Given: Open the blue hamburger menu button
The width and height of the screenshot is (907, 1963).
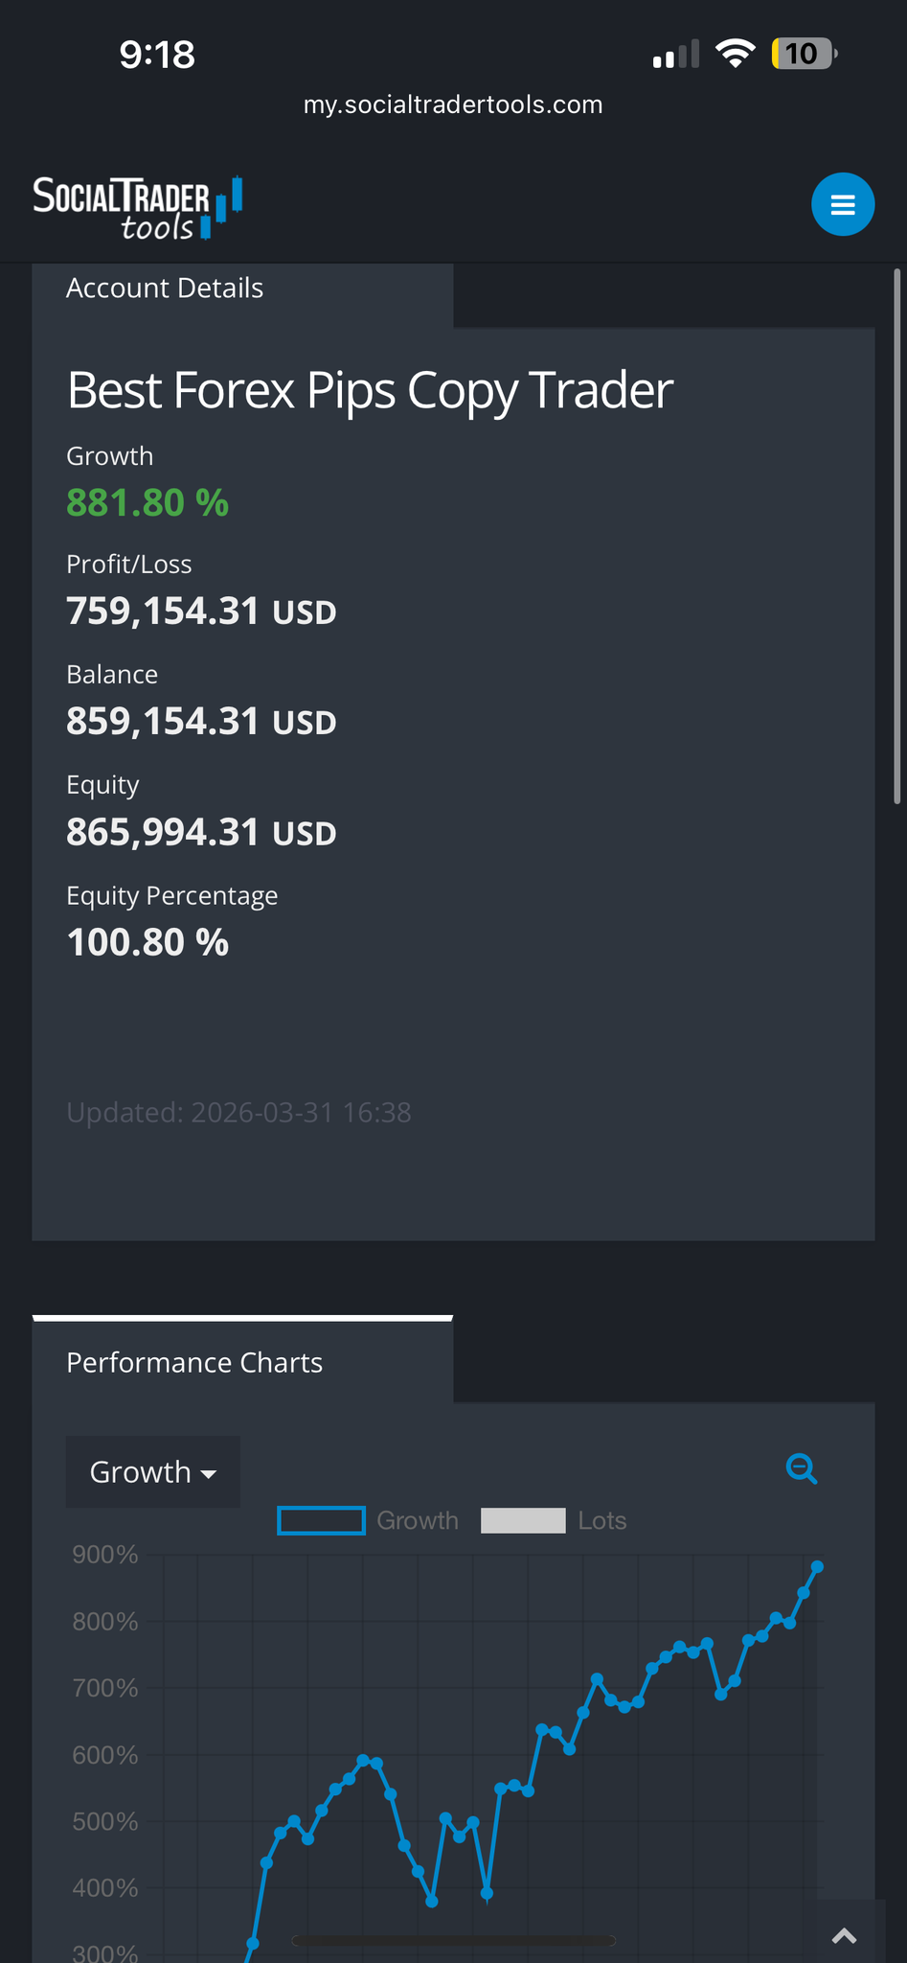Looking at the screenshot, I should coord(842,204).
